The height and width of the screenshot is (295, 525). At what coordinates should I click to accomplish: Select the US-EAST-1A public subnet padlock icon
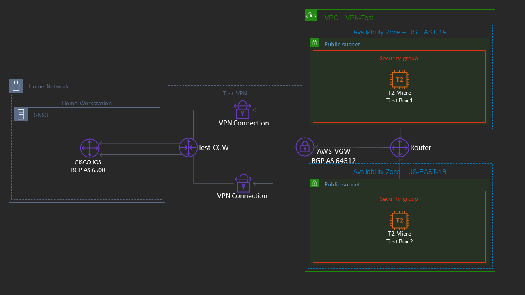click(x=314, y=42)
